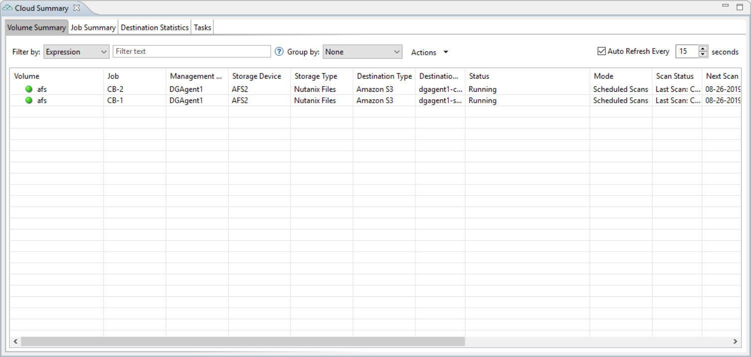Screen dimensions: 751x357
Task: Click green status icon for CB-1 row
Action: point(29,101)
